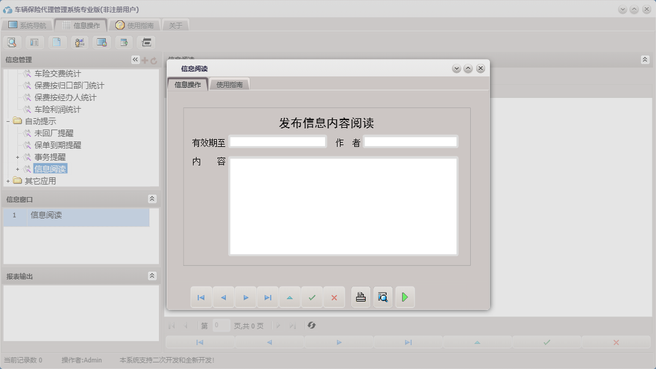Go to first record in the 信息阅读 dialog

(x=201, y=297)
